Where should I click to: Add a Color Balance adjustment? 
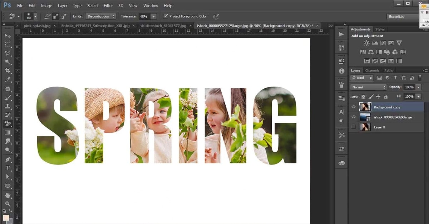pos(371,52)
